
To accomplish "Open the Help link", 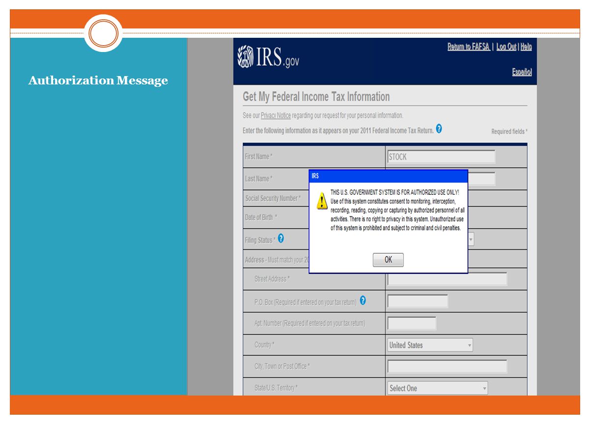I will click(526, 47).
